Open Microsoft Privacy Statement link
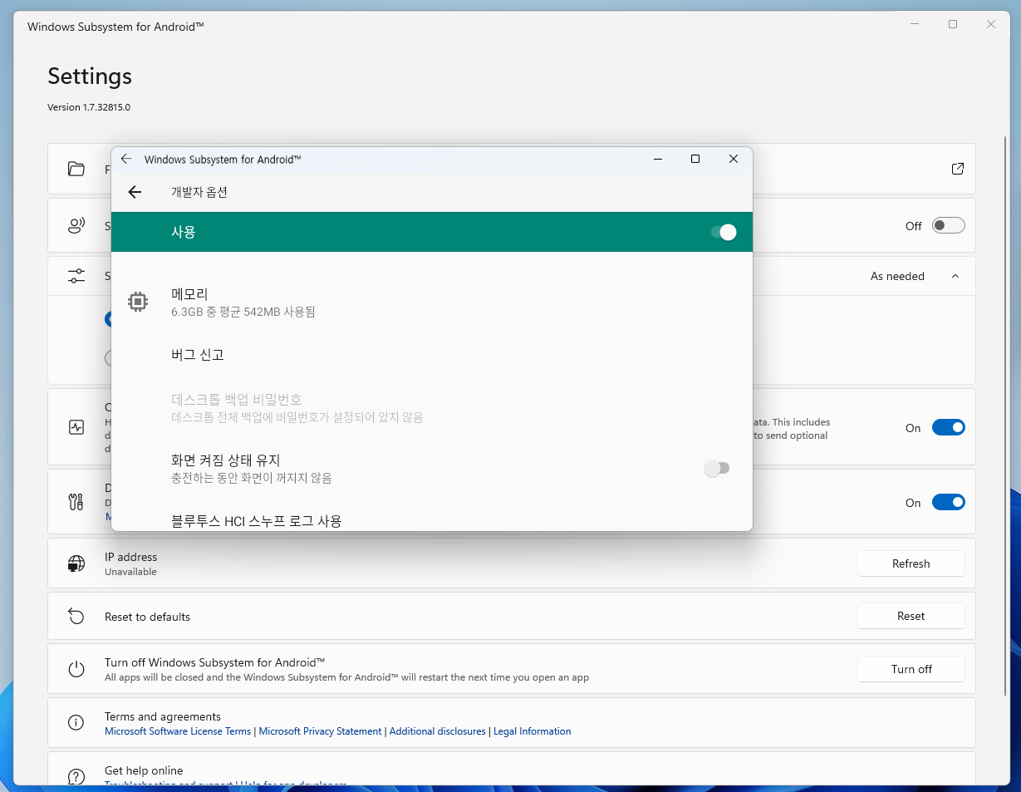 (x=321, y=731)
